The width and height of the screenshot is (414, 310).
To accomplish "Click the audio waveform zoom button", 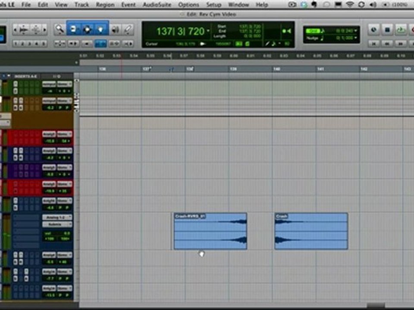I will pyautogui.click(x=24, y=30).
